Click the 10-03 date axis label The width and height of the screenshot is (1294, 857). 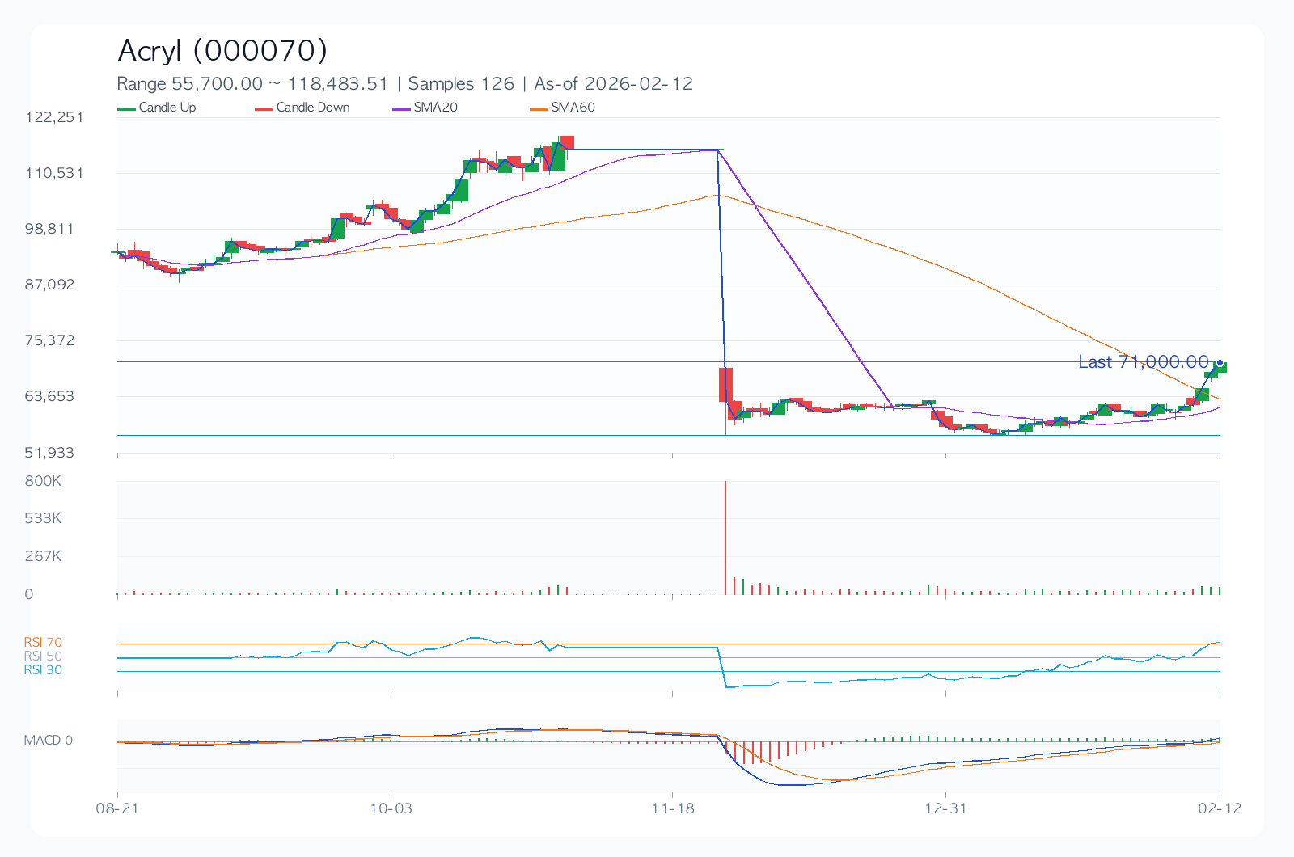(x=391, y=808)
